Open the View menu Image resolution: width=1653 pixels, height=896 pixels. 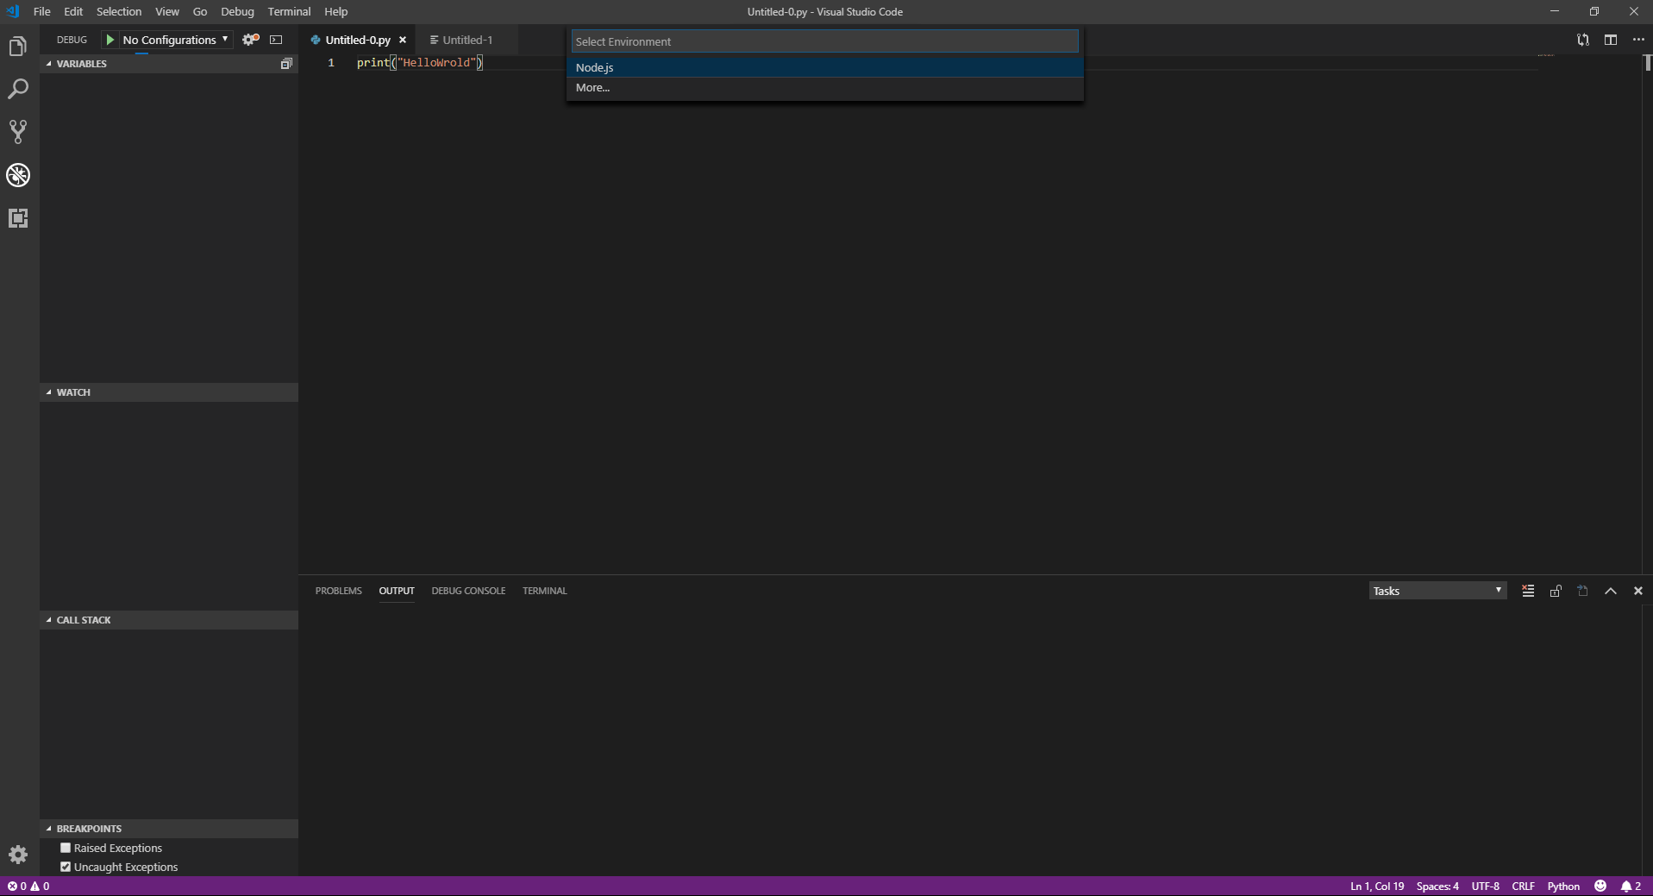tap(167, 11)
